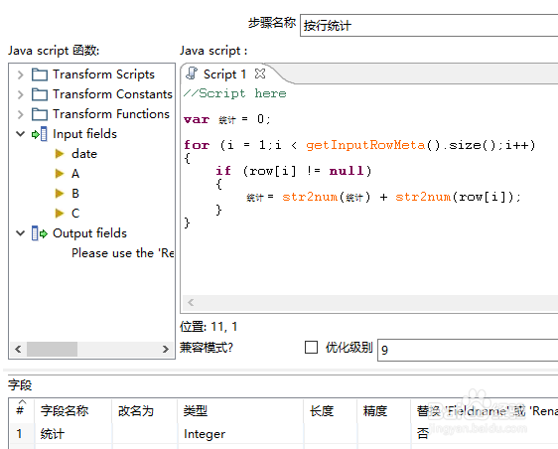
Task: Click left arrow of script editor scrollbar
Action: 191,303
